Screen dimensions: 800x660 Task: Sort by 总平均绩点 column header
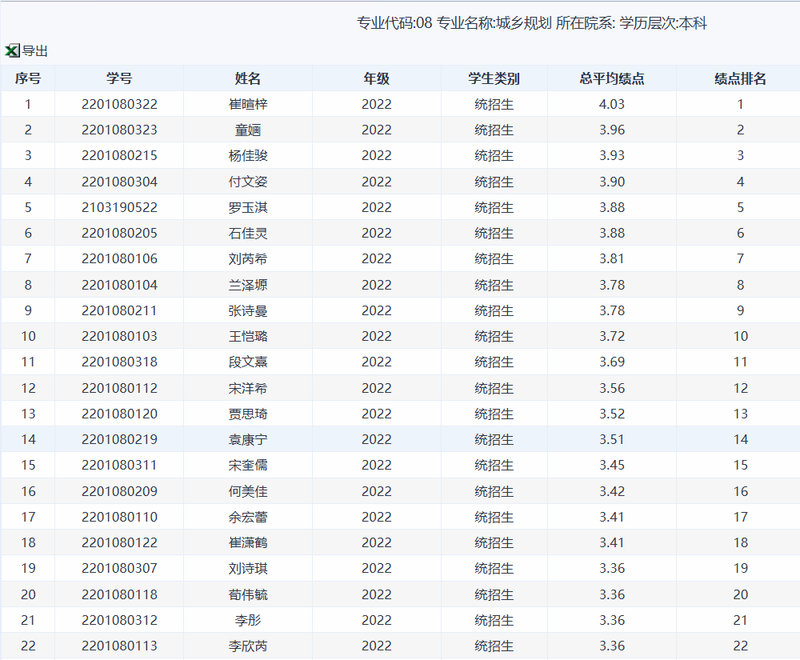tap(612, 78)
